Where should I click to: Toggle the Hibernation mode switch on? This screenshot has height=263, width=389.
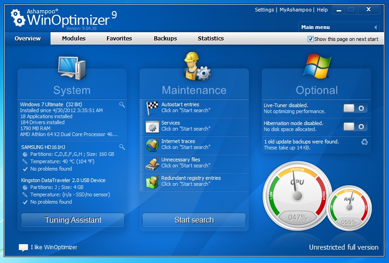point(355,126)
